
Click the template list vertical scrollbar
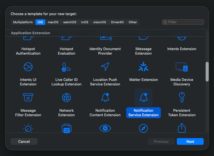[x=207, y=72]
